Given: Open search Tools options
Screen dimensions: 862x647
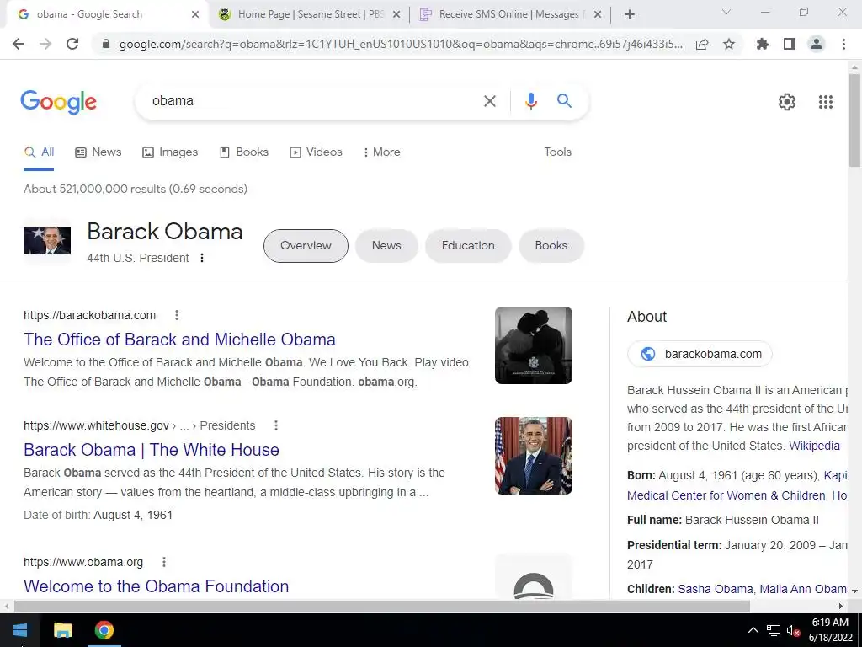Looking at the screenshot, I should (x=557, y=152).
